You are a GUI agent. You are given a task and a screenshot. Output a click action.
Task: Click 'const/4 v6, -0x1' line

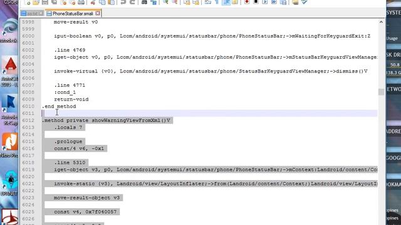point(79,149)
